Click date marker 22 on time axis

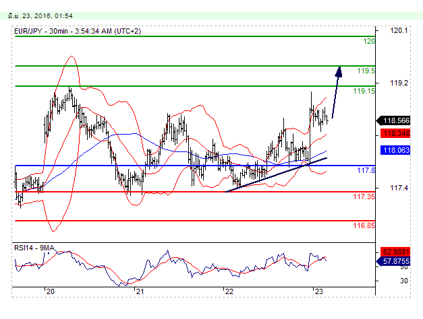[229, 292]
